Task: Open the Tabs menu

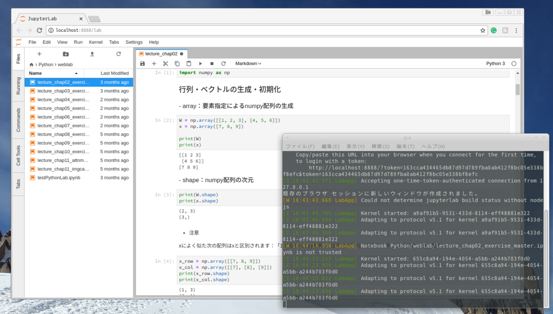Action: click(x=114, y=42)
